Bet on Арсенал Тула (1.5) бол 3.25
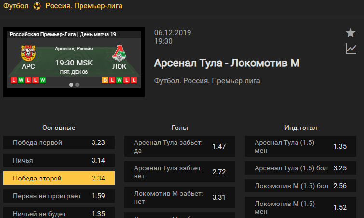Image resolution: width=364 pixels, height=218 pixels. (x=301, y=168)
